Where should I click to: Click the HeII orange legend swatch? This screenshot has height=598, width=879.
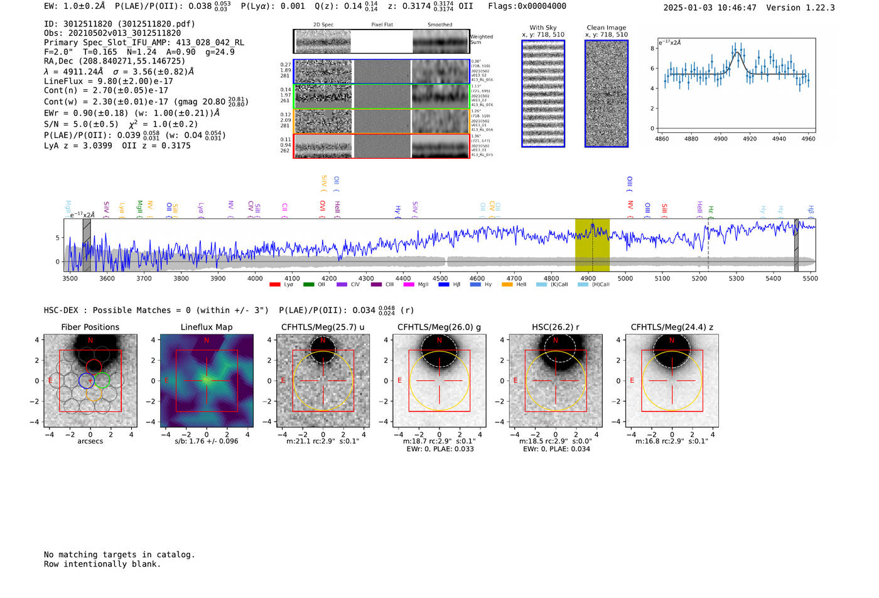click(507, 285)
